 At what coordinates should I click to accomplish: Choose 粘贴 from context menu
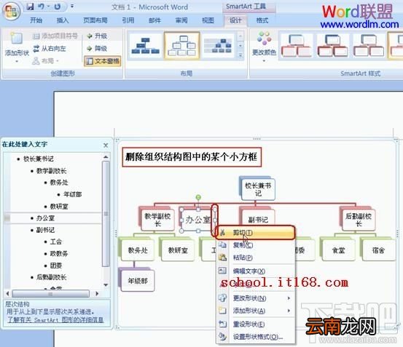point(255,258)
